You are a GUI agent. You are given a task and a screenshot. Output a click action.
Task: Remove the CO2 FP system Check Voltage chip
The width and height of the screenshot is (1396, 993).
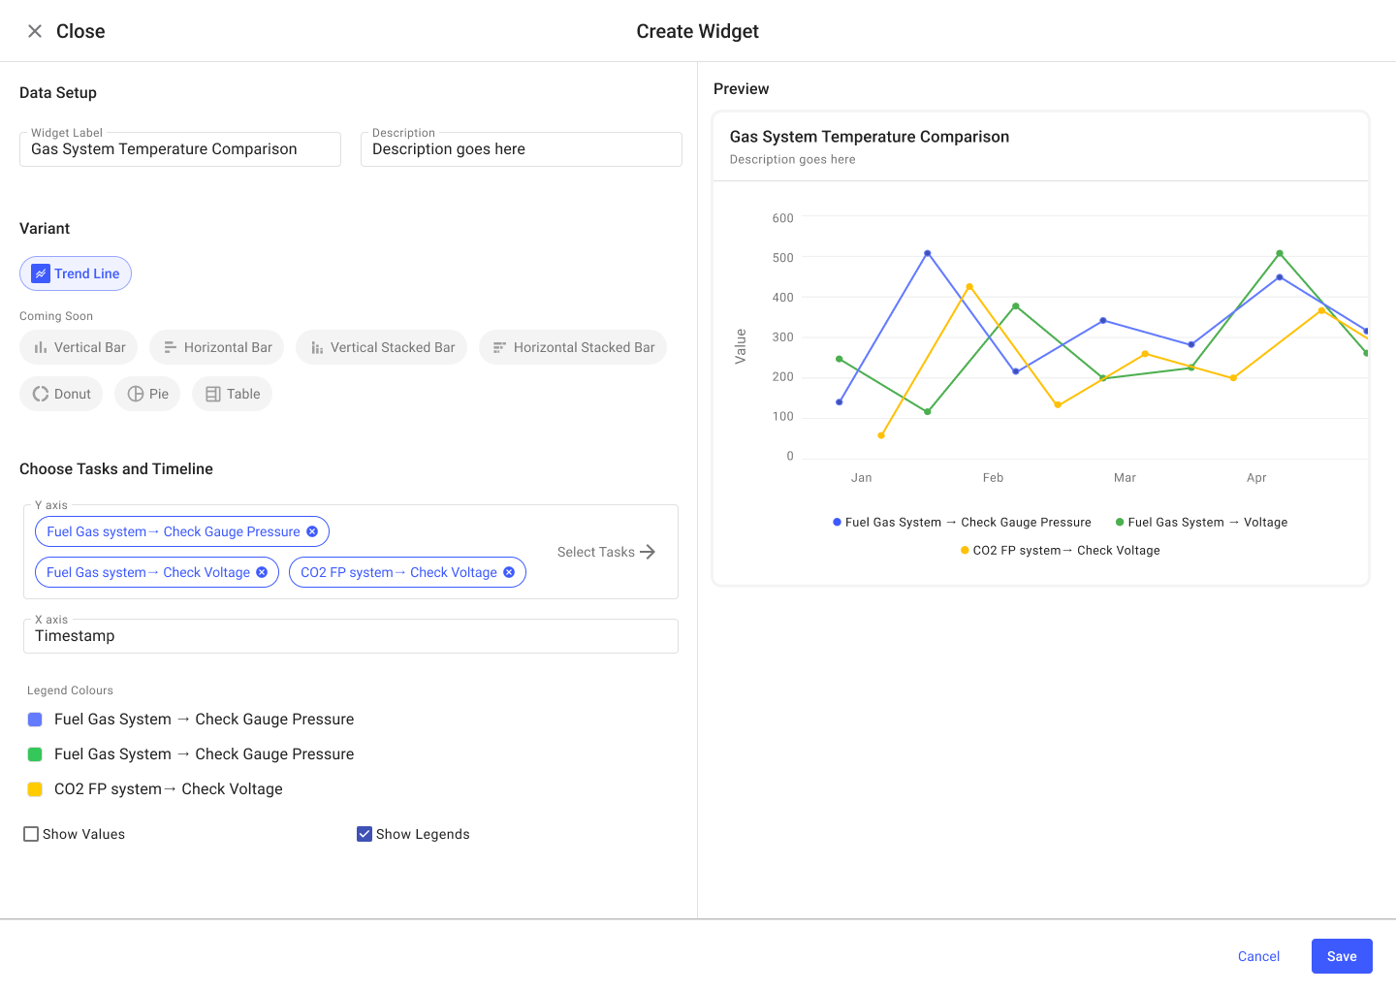click(x=509, y=572)
